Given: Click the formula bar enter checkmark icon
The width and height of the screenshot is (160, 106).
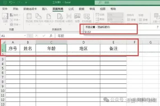Looking at the screenshot, I should 44,36.
